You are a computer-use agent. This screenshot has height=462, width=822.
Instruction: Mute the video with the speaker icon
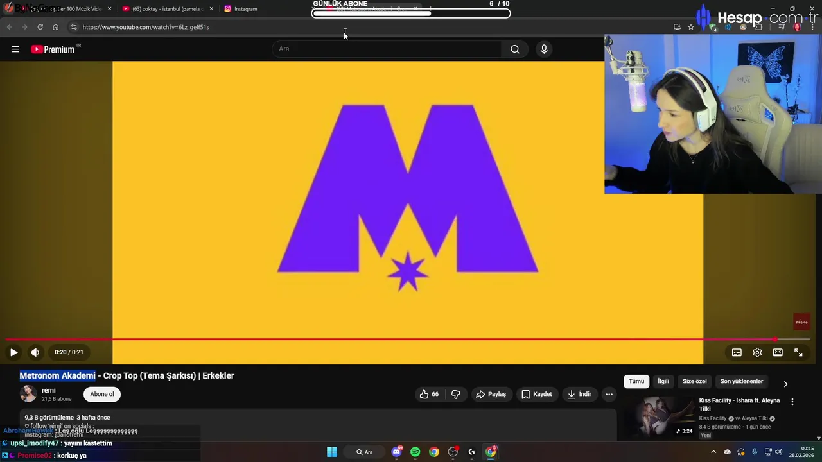[35, 352]
